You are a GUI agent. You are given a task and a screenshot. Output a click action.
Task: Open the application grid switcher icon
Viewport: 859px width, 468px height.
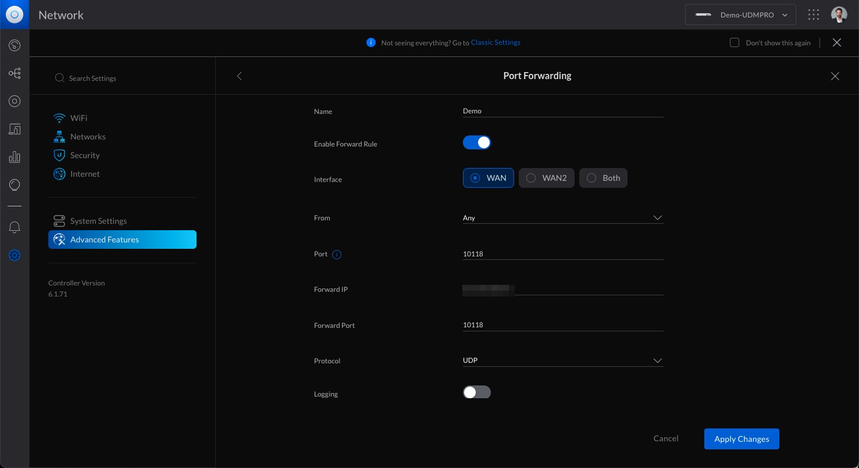(813, 15)
